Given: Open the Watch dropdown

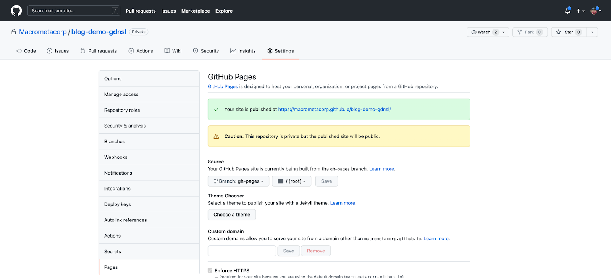Looking at the screenshot, I should (x=488, y=32).
